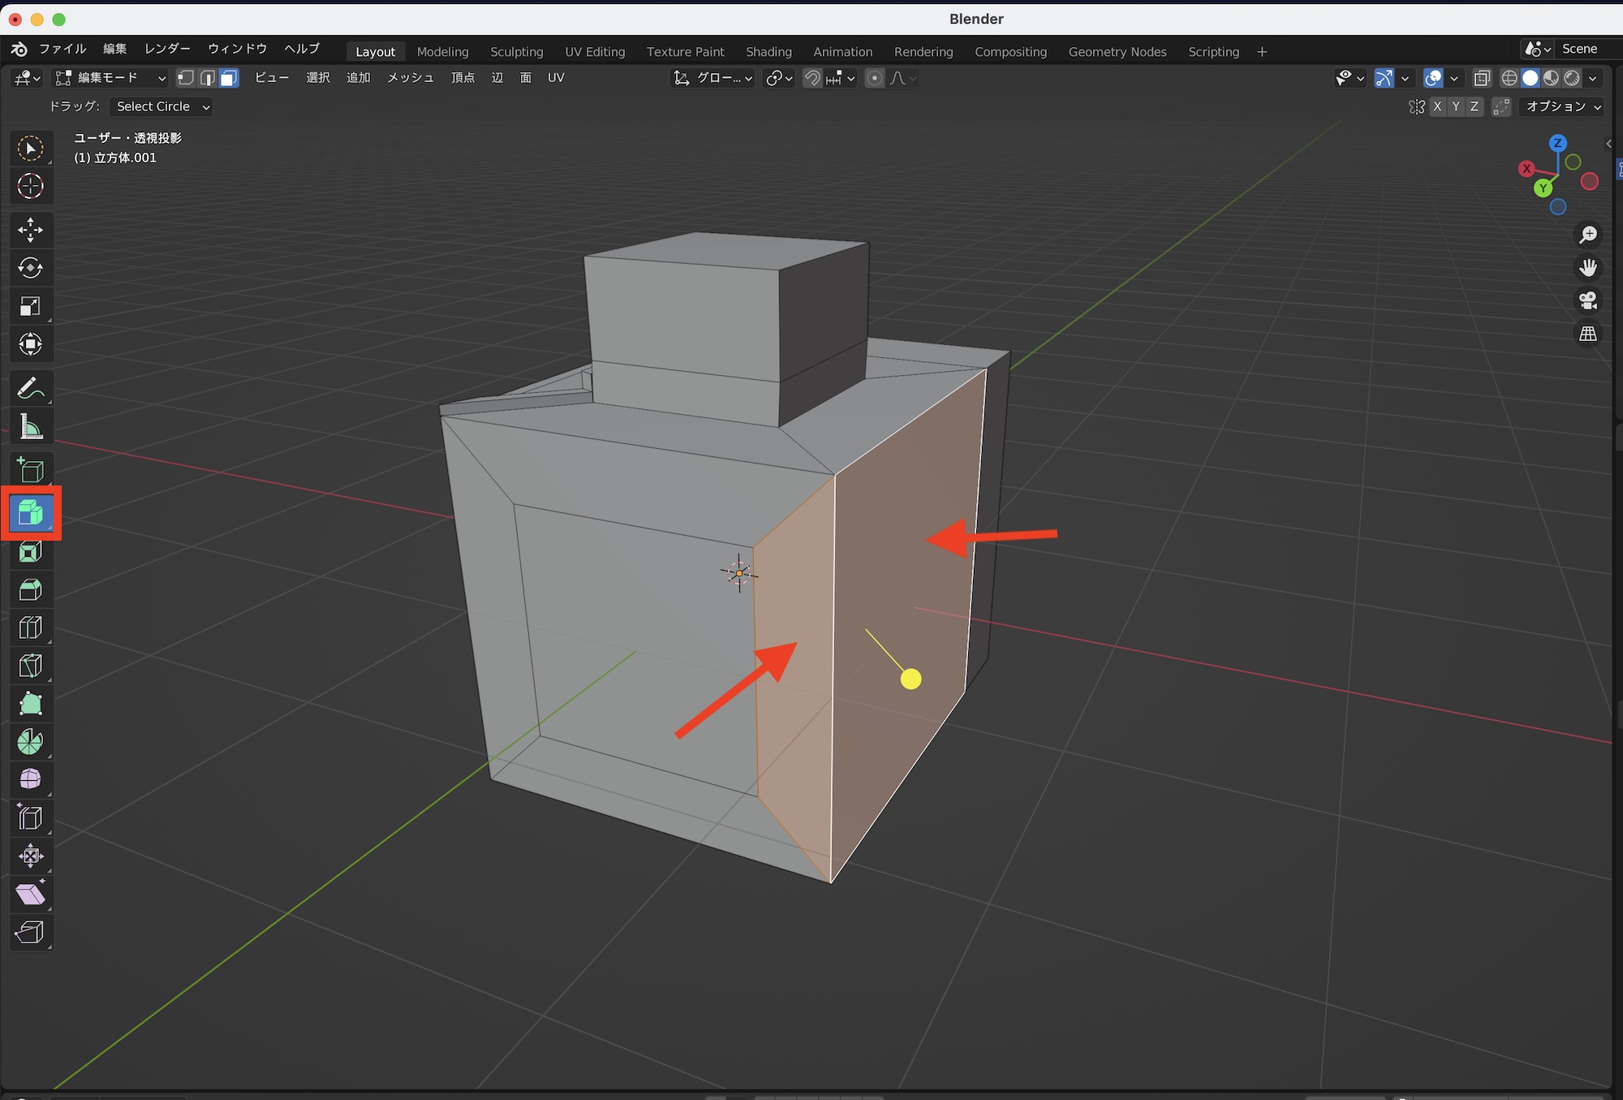1623x1100 pixels.
Task: Open the 編集モード mode dropdown
Action: [x=110, y=78]
